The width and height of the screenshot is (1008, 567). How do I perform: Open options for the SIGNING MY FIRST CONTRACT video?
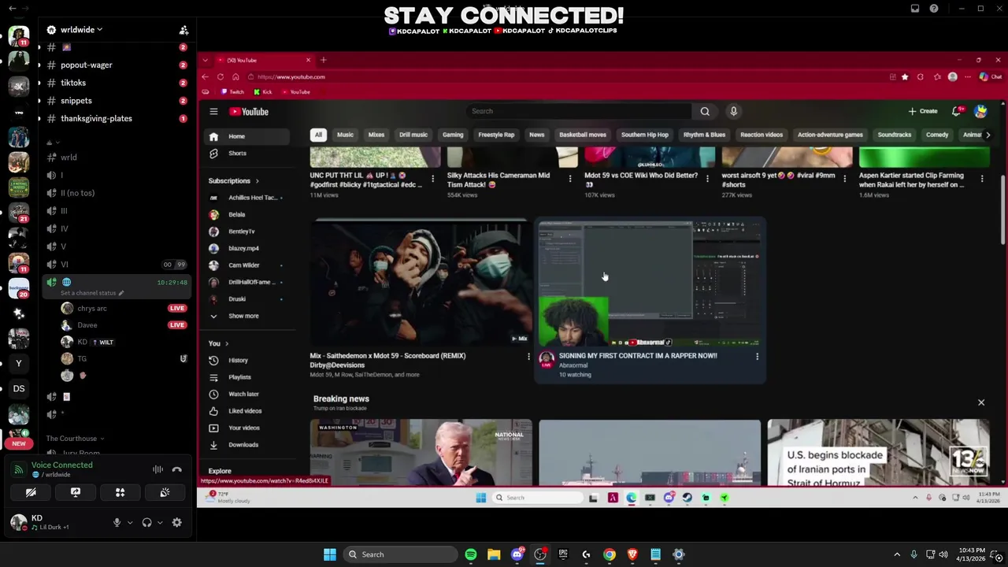(x=757, y=357)
